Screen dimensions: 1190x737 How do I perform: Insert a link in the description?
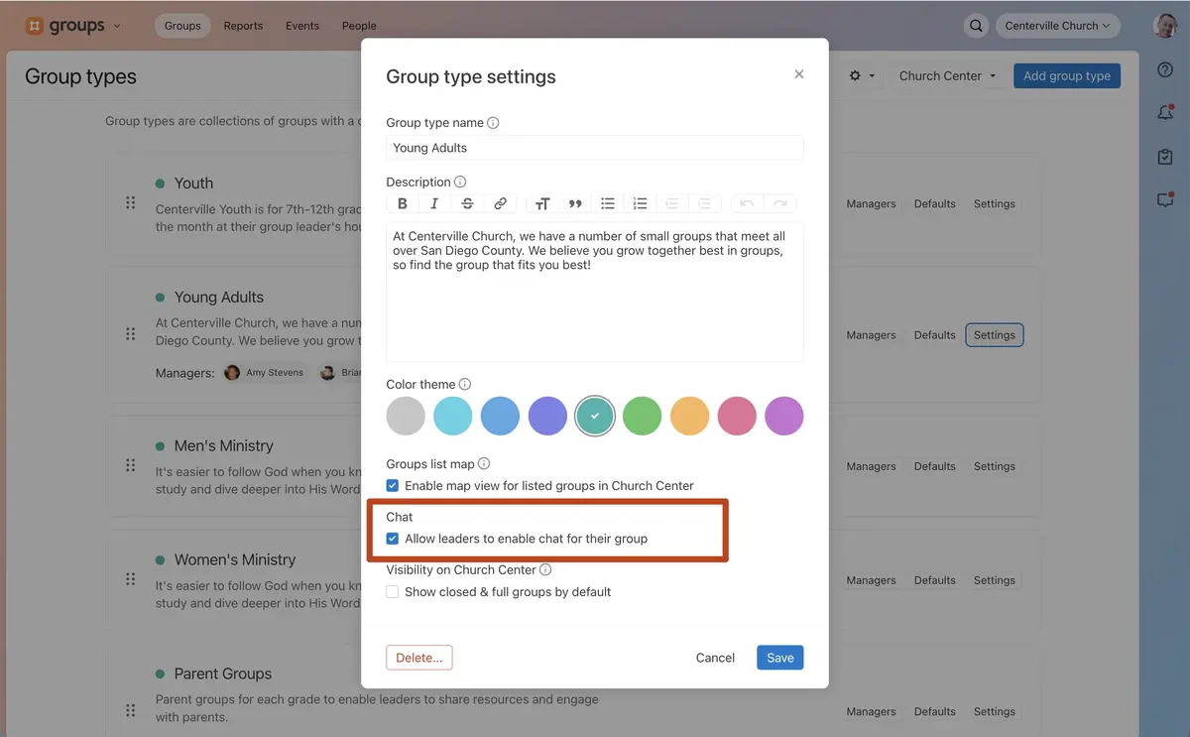point(501,203)
